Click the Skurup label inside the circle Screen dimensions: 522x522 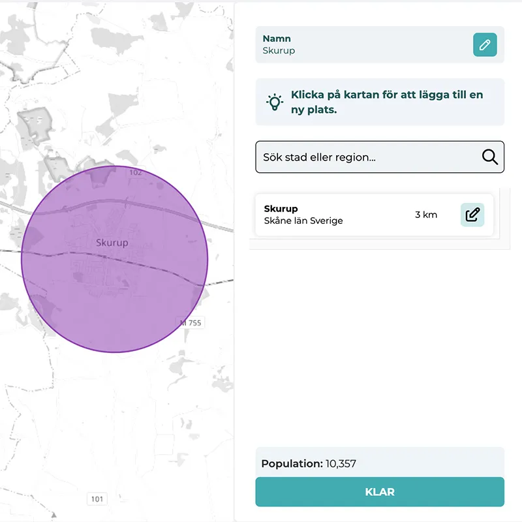pyautogui.click(x=112, y=242)
